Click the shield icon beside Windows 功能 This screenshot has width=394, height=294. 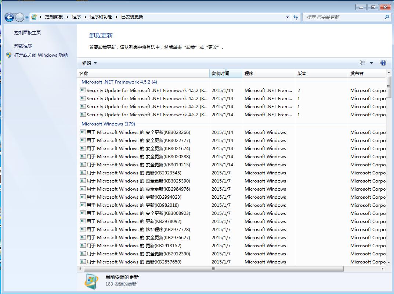click(9, 55)
